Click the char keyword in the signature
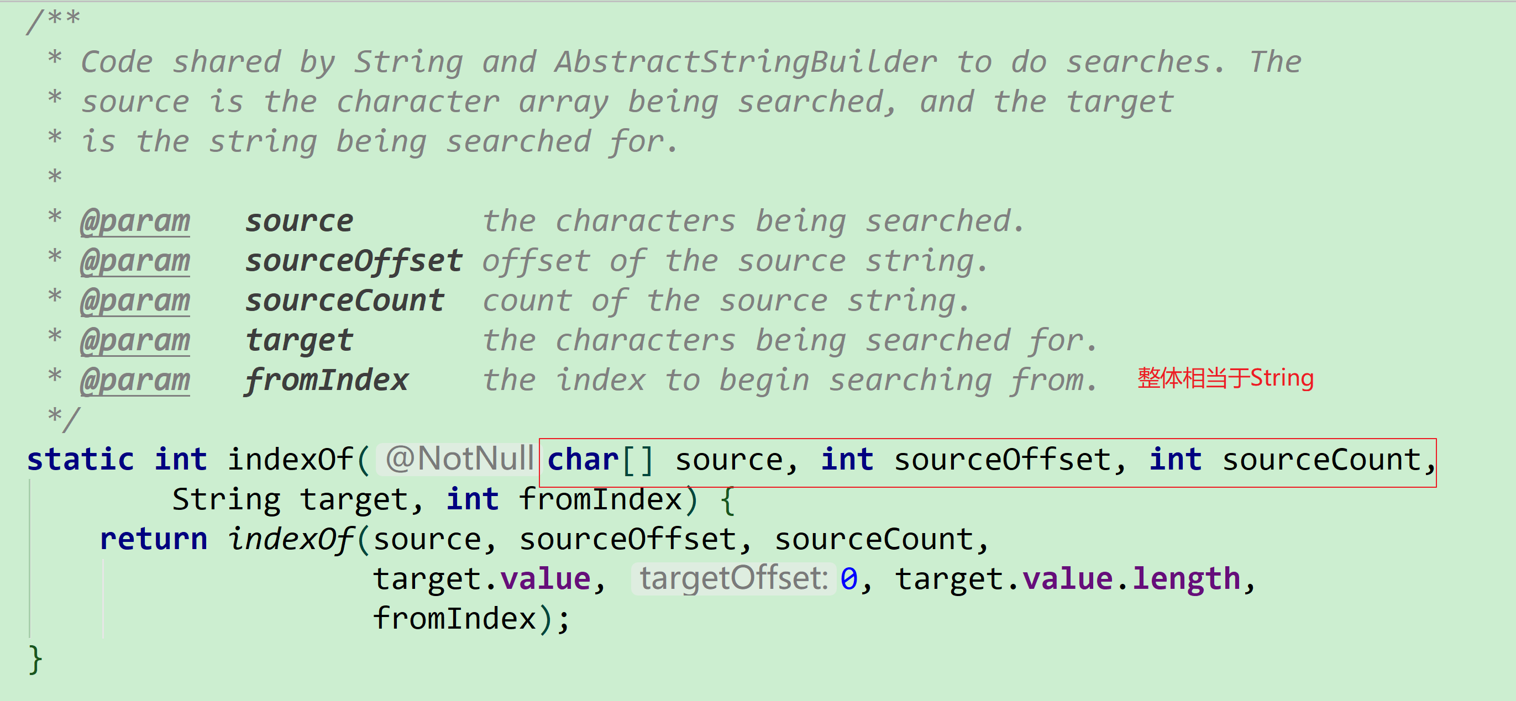The width and height of the screenshot is (1516, 701). point(583,460)
